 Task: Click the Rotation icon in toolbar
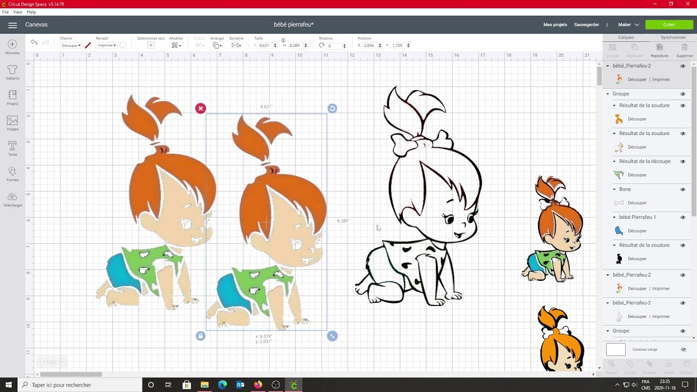(322, 46)
